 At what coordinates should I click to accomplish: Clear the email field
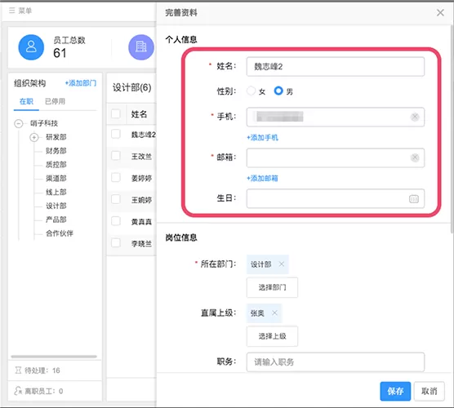click(x=415, y=157)
